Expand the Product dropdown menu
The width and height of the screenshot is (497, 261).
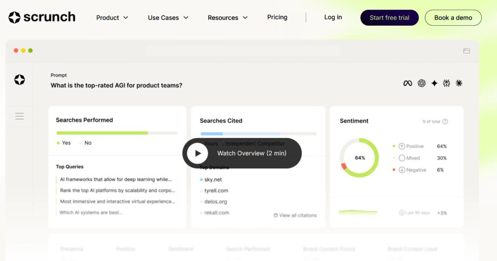point(112,18)
